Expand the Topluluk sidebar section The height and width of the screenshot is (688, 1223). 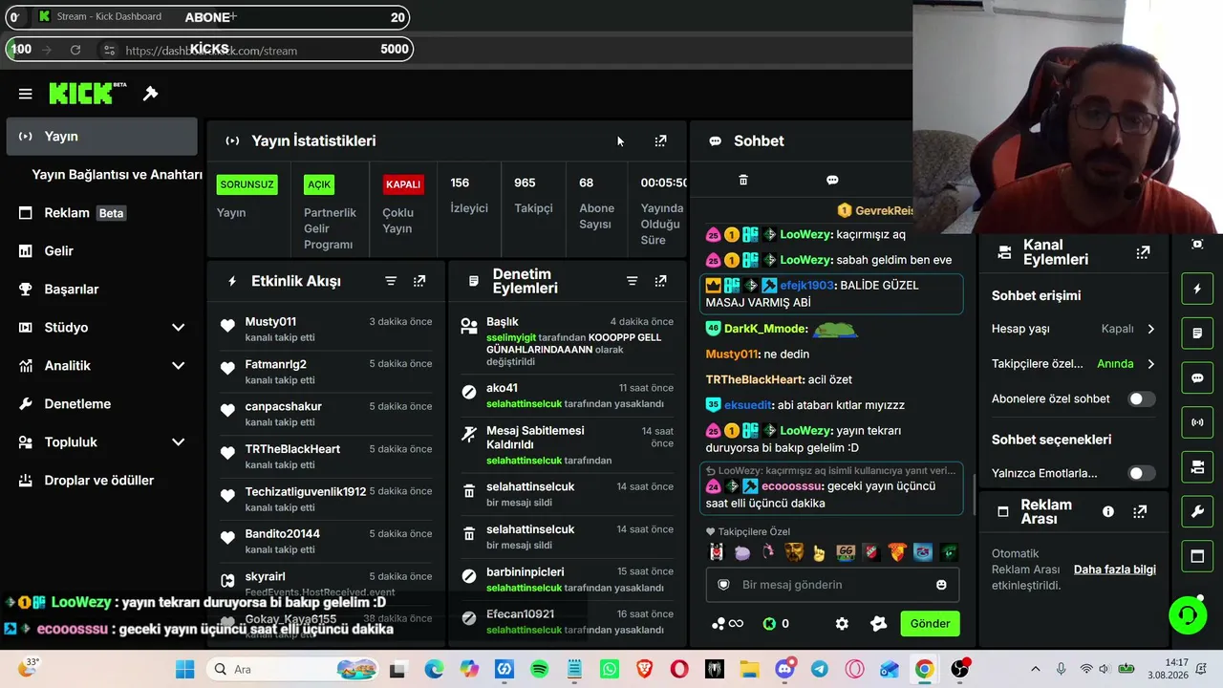pyautogui.click(x=178, y=442)
